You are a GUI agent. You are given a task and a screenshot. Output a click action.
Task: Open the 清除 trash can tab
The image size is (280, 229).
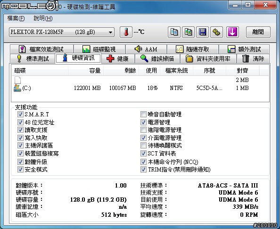coord(253,58)
